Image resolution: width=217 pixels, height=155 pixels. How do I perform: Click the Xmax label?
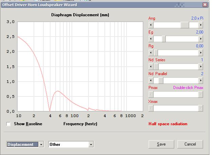153,102
